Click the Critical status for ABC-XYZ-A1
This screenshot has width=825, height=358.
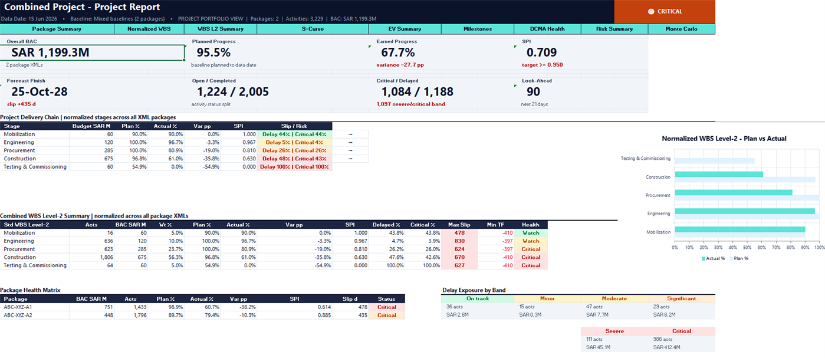coord(387,307)
